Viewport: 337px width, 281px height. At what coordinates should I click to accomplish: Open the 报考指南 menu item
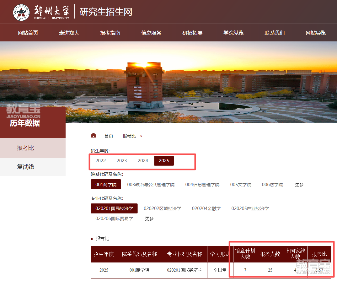pos(110,33)
